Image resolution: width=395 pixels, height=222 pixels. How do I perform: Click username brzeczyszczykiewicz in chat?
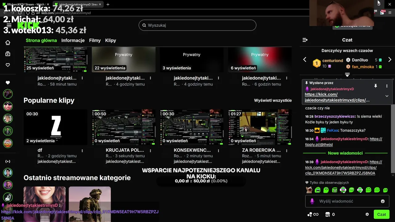(335, 116)
